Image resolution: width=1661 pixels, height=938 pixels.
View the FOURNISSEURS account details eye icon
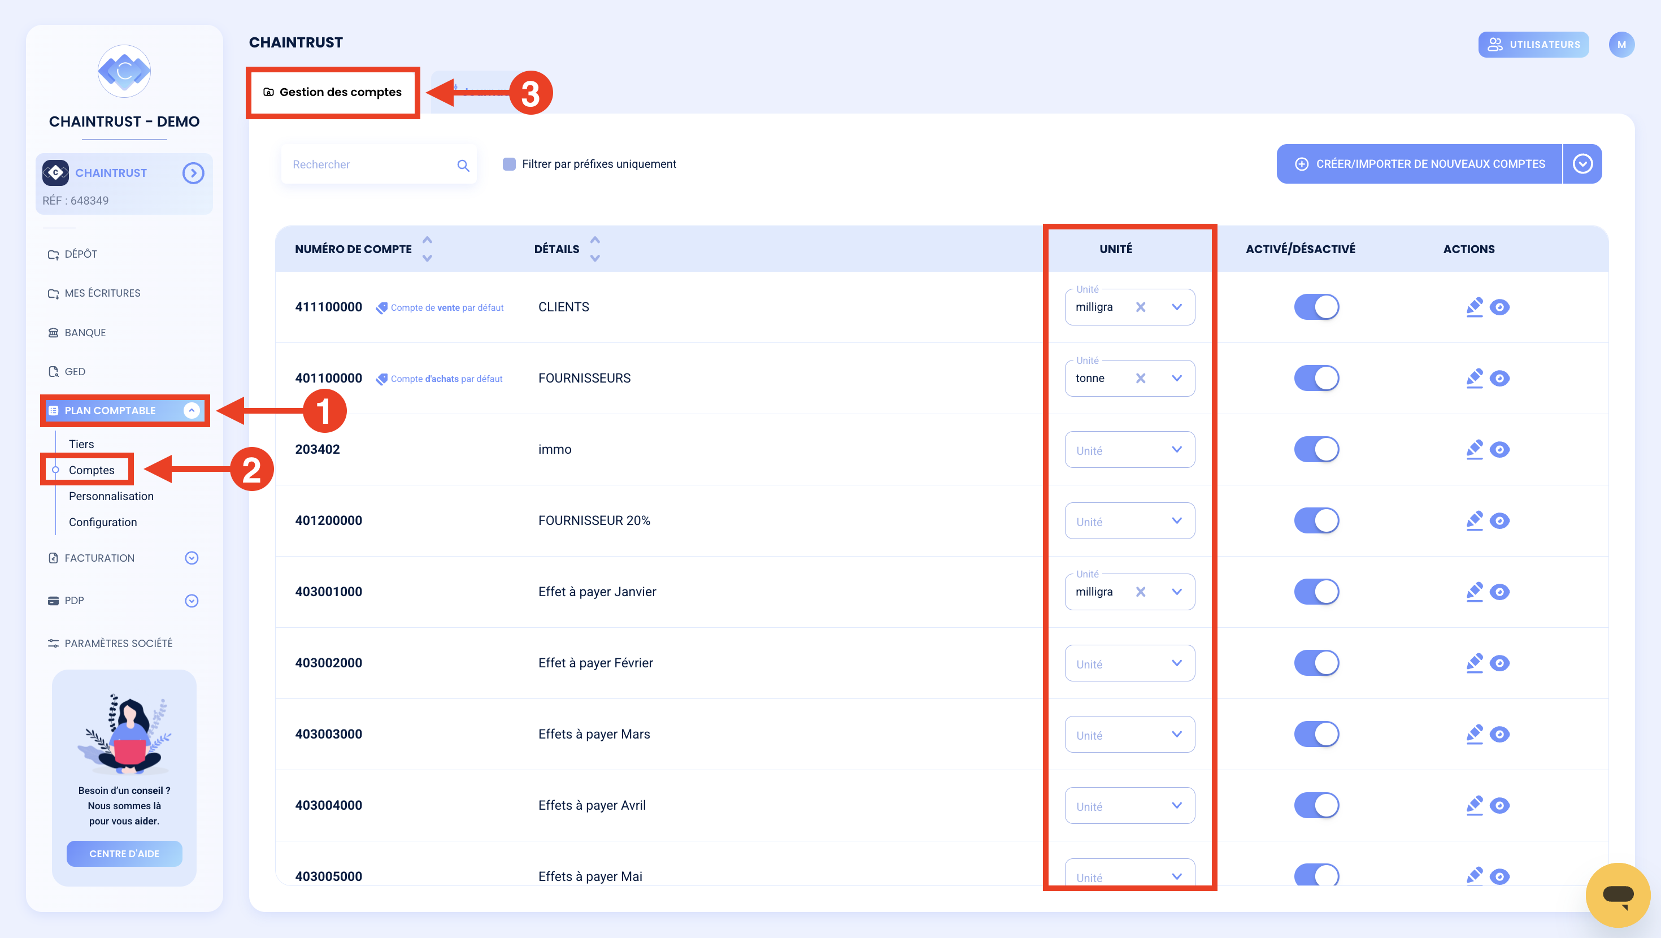[1499, 378]
